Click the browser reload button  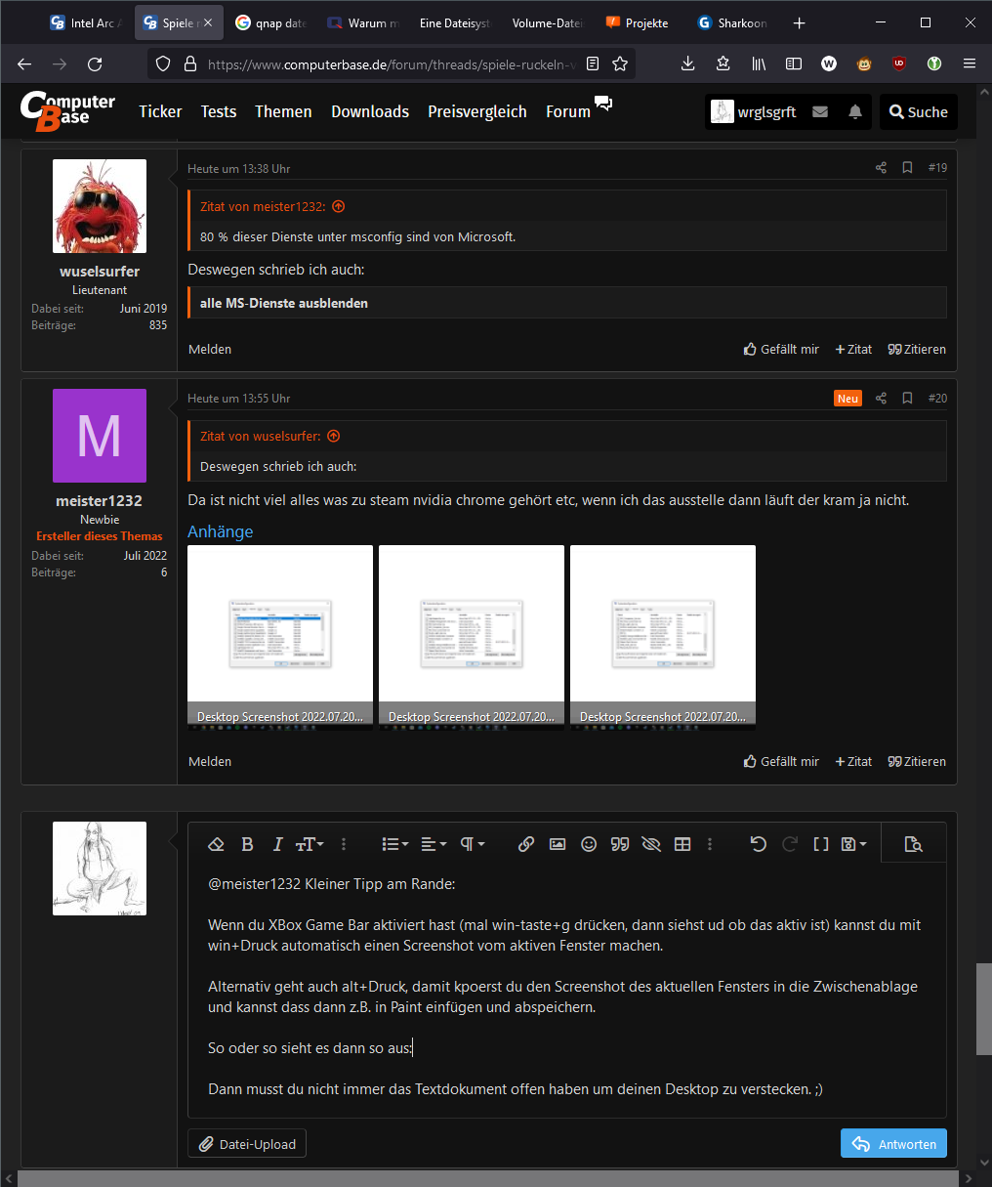coord(95,64)
